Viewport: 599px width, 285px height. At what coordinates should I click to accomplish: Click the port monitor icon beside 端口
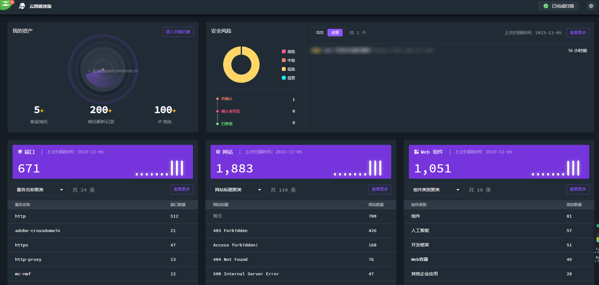(20, 152)
